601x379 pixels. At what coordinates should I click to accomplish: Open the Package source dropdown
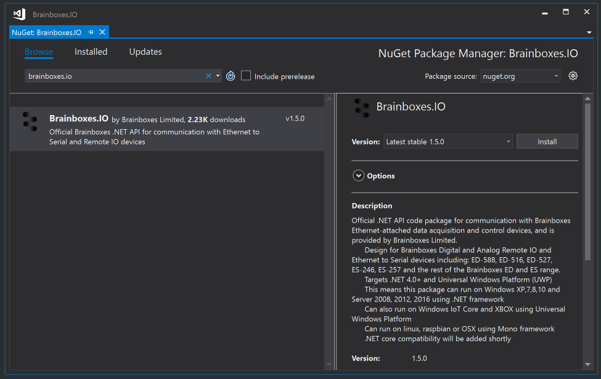520,76
